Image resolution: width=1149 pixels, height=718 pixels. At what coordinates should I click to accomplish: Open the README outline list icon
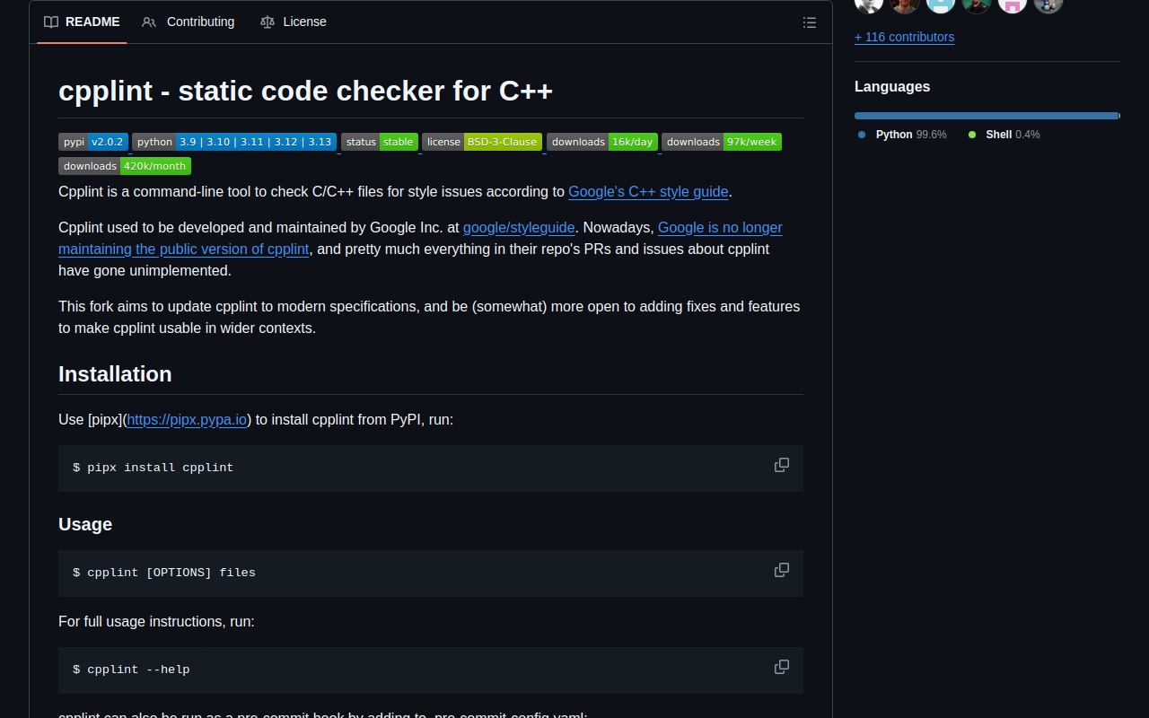(810, 22)
